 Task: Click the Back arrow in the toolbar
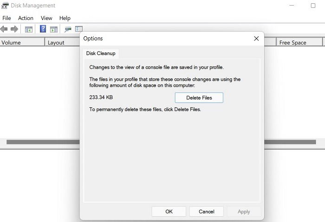coord(4,29)
